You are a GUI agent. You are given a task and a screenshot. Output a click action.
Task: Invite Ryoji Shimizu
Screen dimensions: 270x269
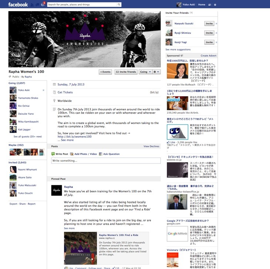coord(209,33)
